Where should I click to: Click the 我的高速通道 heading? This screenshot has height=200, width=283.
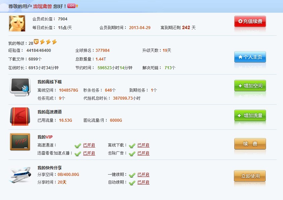click(50, 112)
